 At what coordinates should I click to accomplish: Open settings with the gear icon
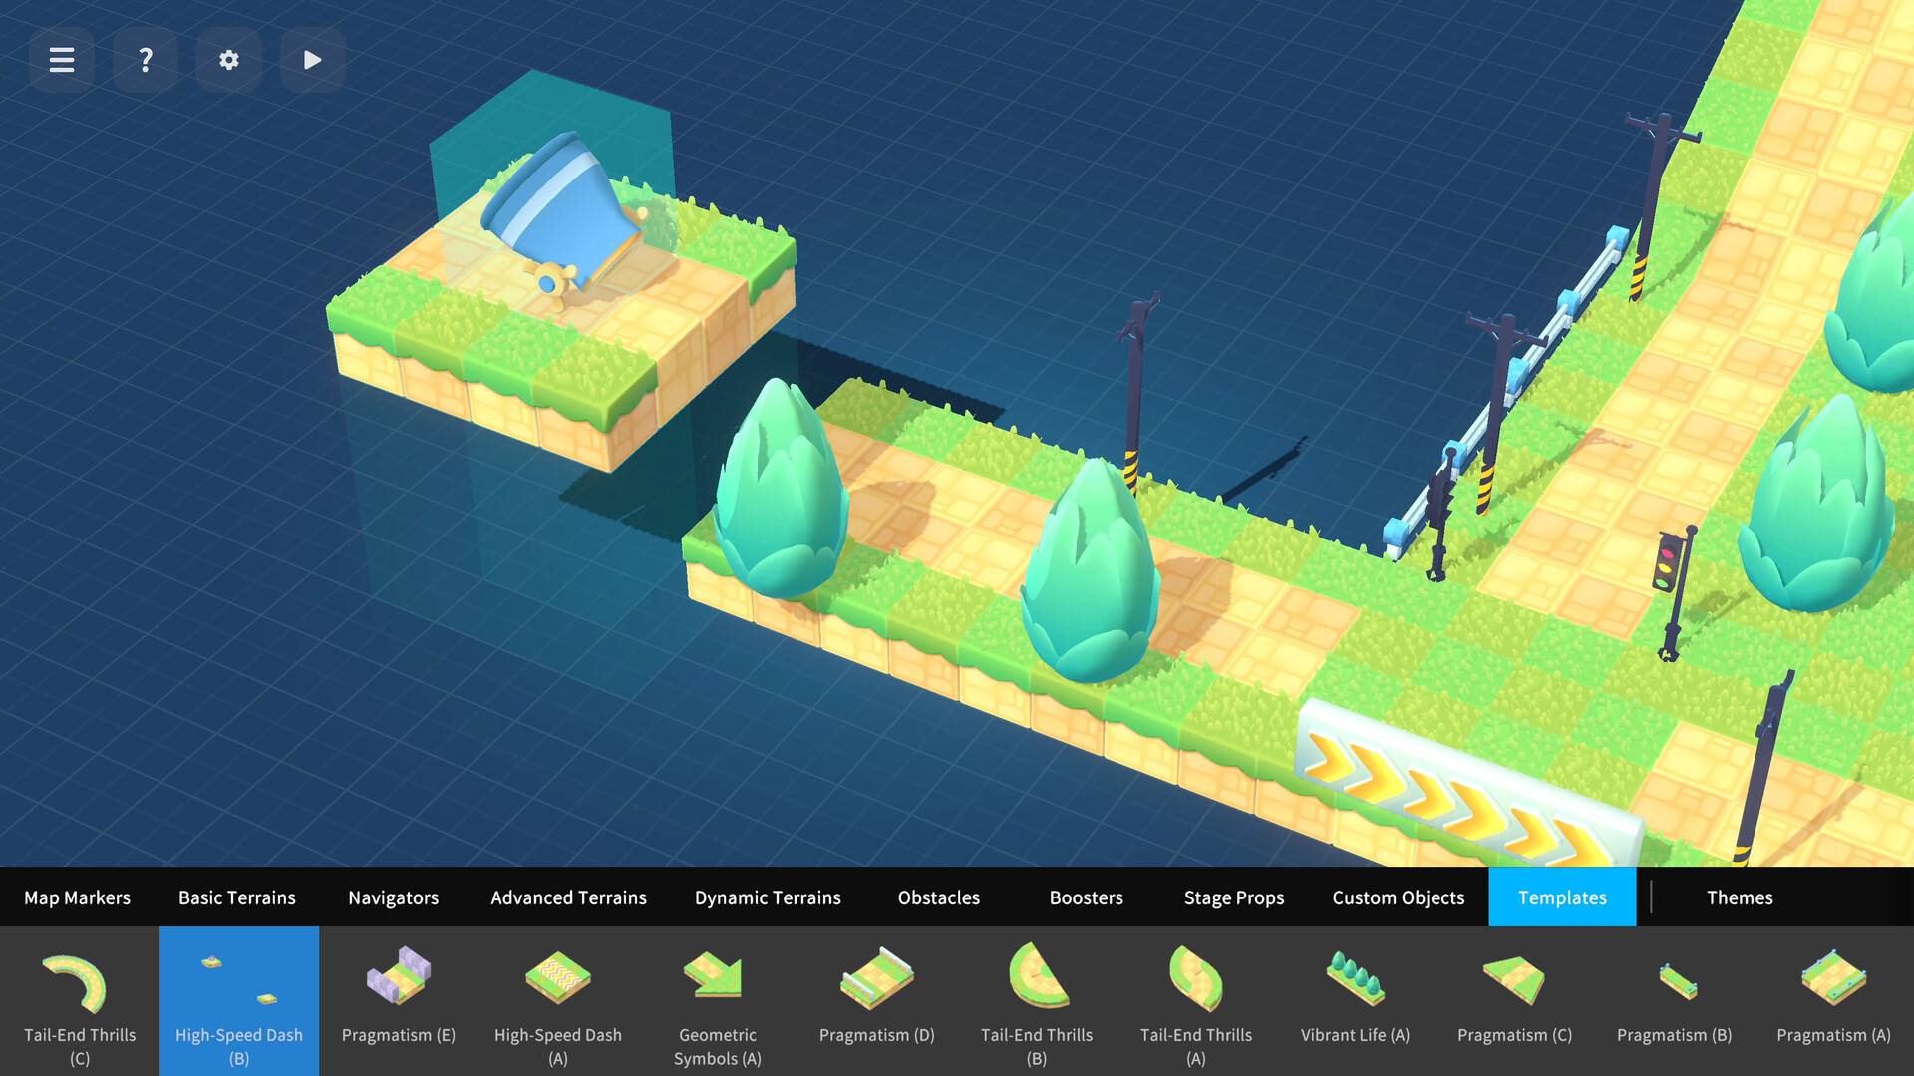(x=229, y=60)
